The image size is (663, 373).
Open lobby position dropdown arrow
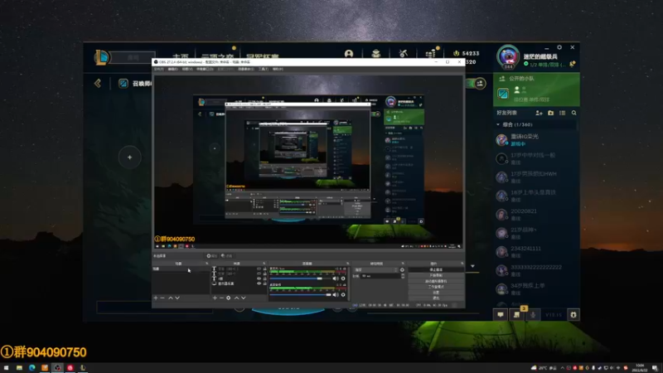tap(472, 266)
